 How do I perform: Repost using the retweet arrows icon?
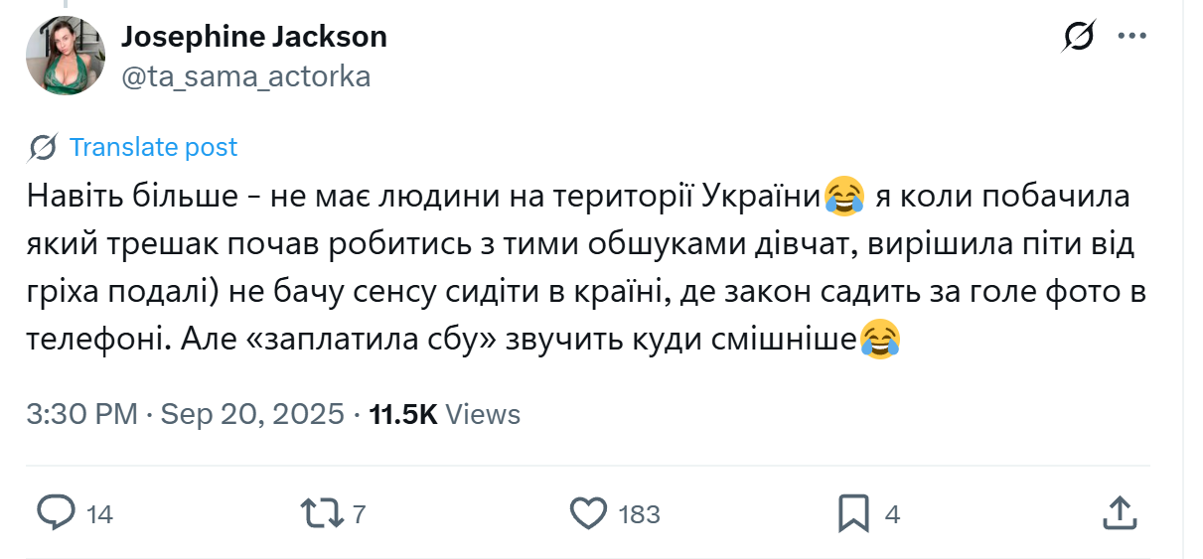[322, 512]
